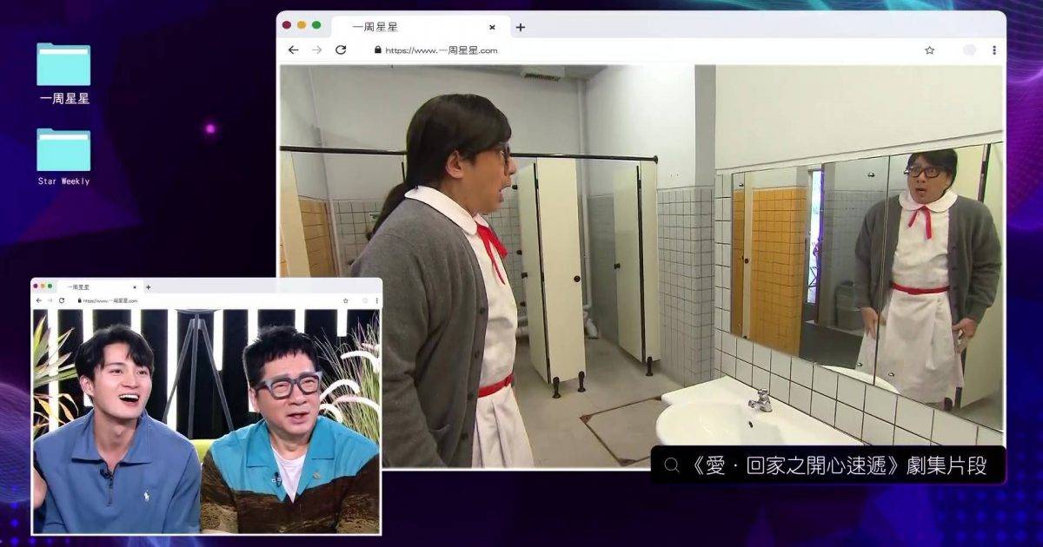Open the 一周星星 desktop folder
This screenshot has width=1043, height=547.
coord(63,73)
